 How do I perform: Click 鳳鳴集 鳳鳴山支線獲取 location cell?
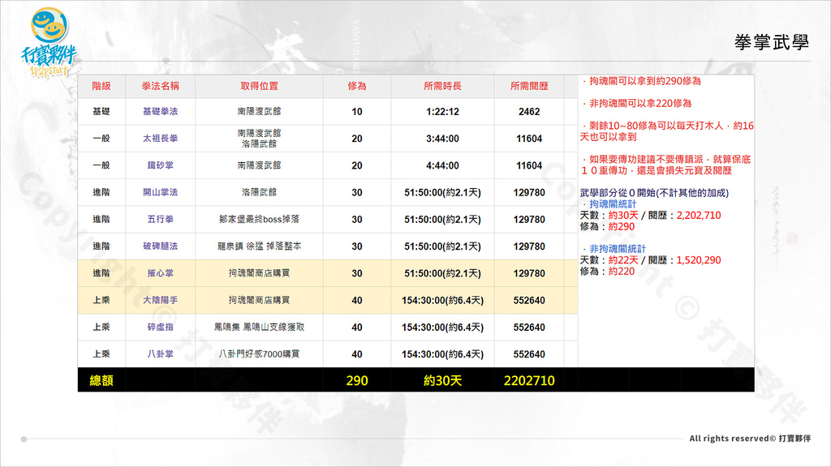click(259, 328)
